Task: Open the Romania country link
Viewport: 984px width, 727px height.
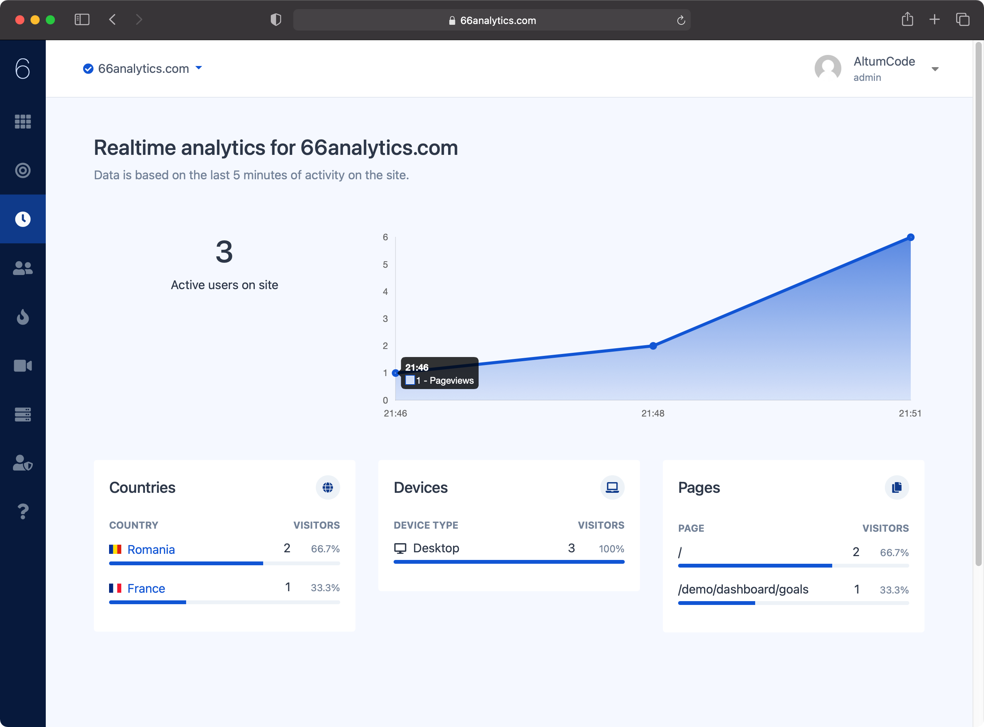Action: 151,549
